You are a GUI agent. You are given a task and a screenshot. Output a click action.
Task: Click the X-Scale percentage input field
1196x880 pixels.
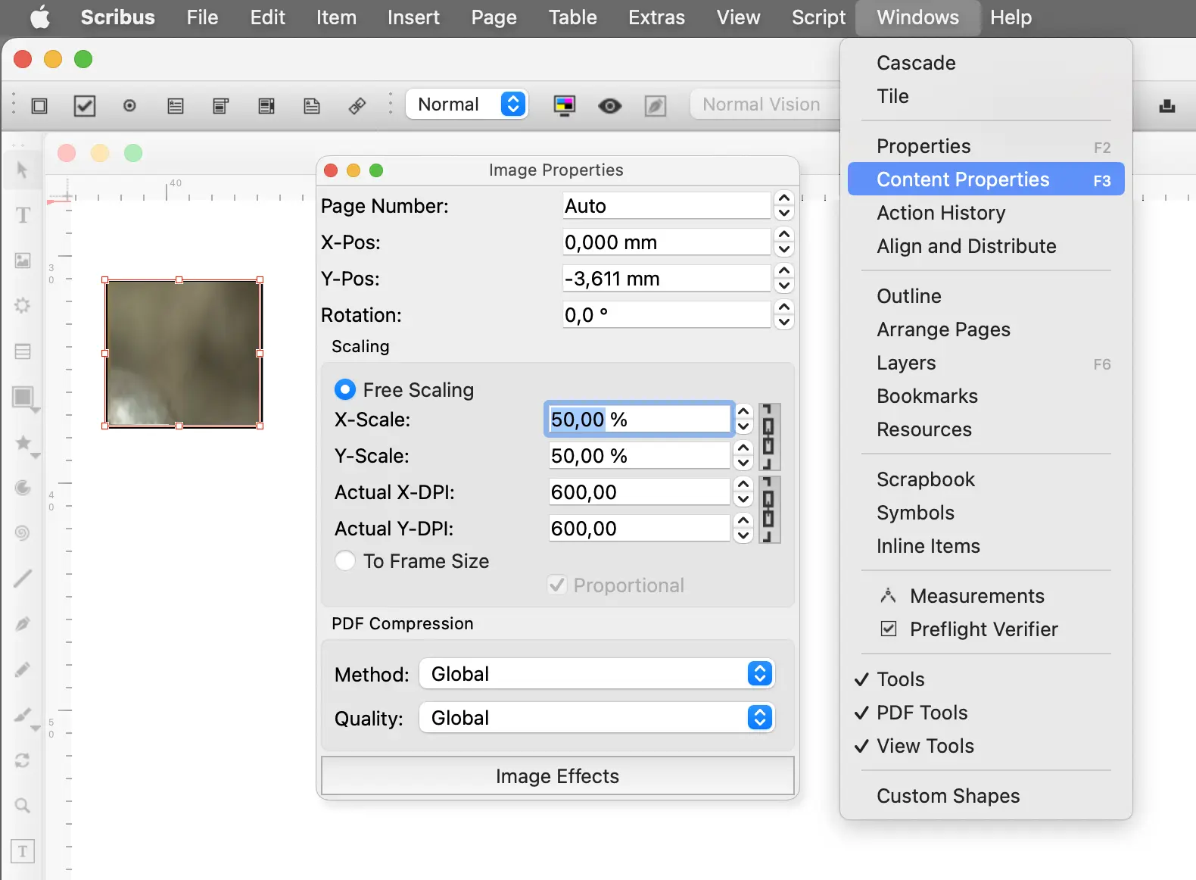637,420
